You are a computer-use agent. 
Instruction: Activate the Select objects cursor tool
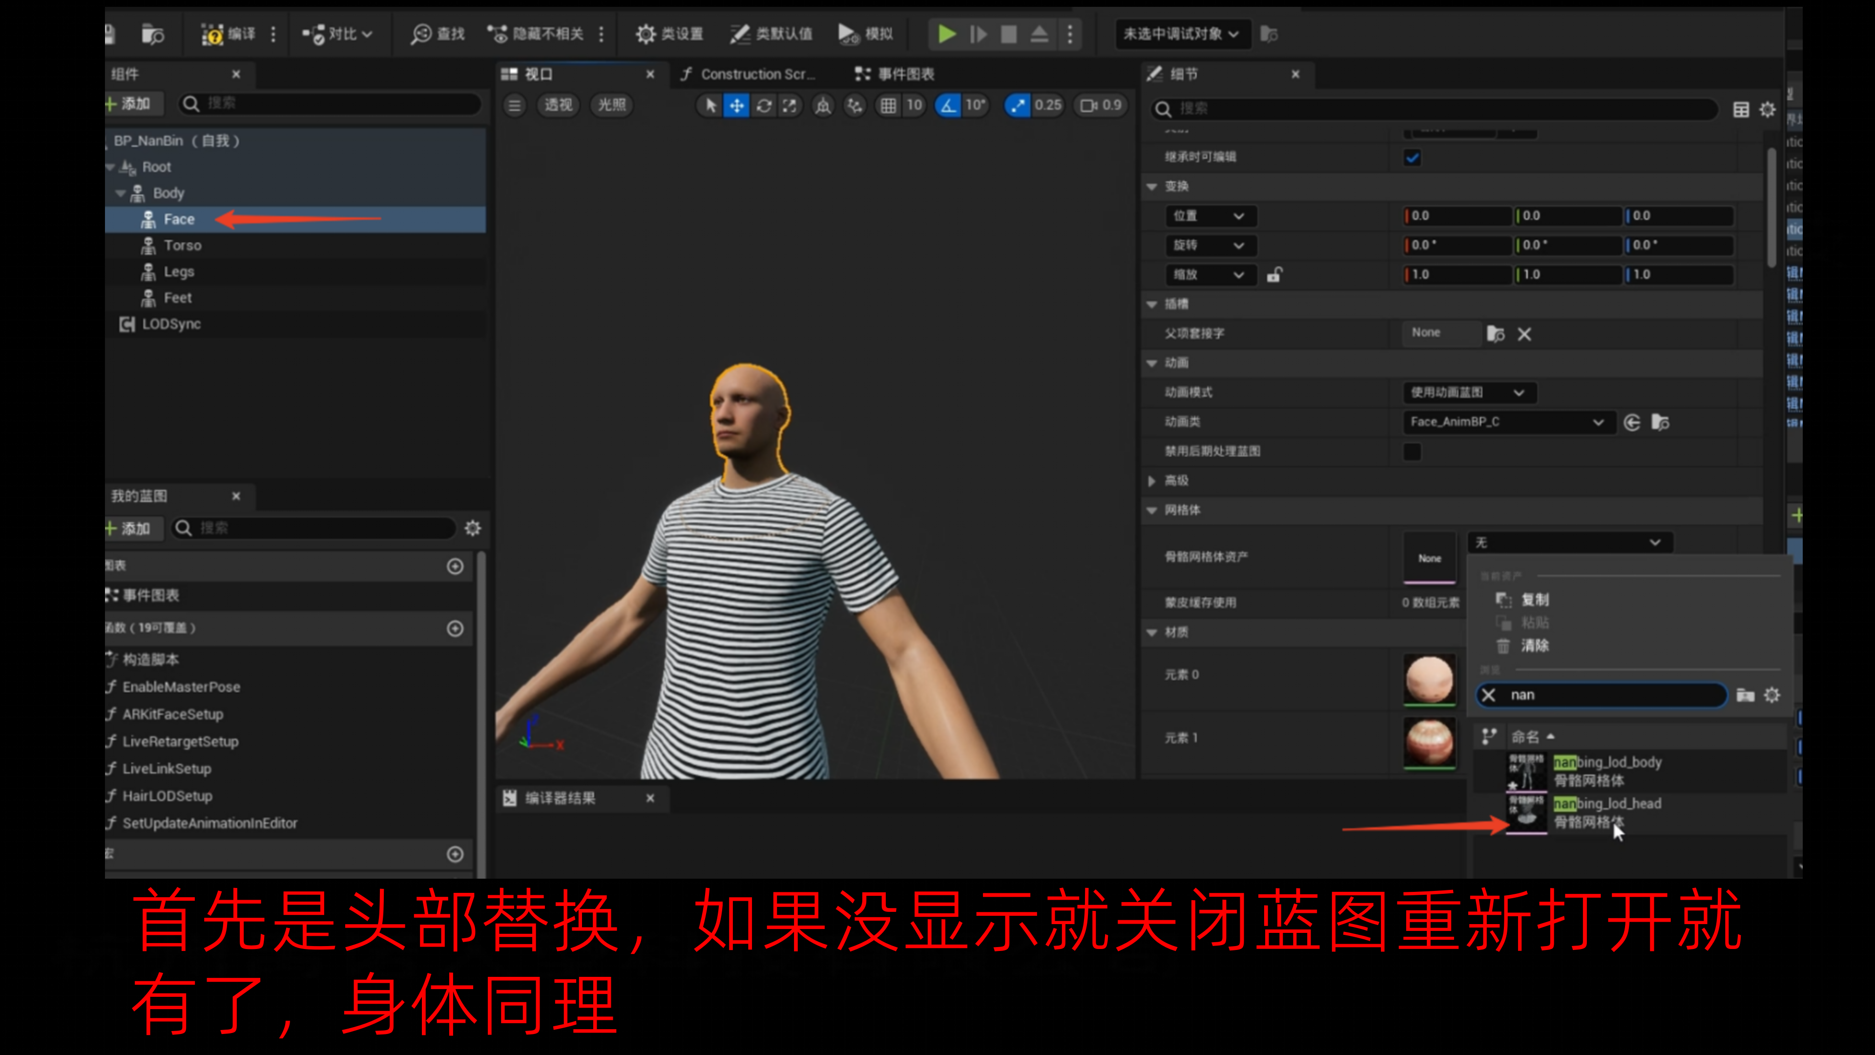710,105
